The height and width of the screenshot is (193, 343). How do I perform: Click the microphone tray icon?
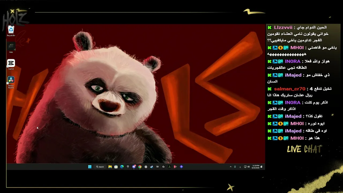235,167
